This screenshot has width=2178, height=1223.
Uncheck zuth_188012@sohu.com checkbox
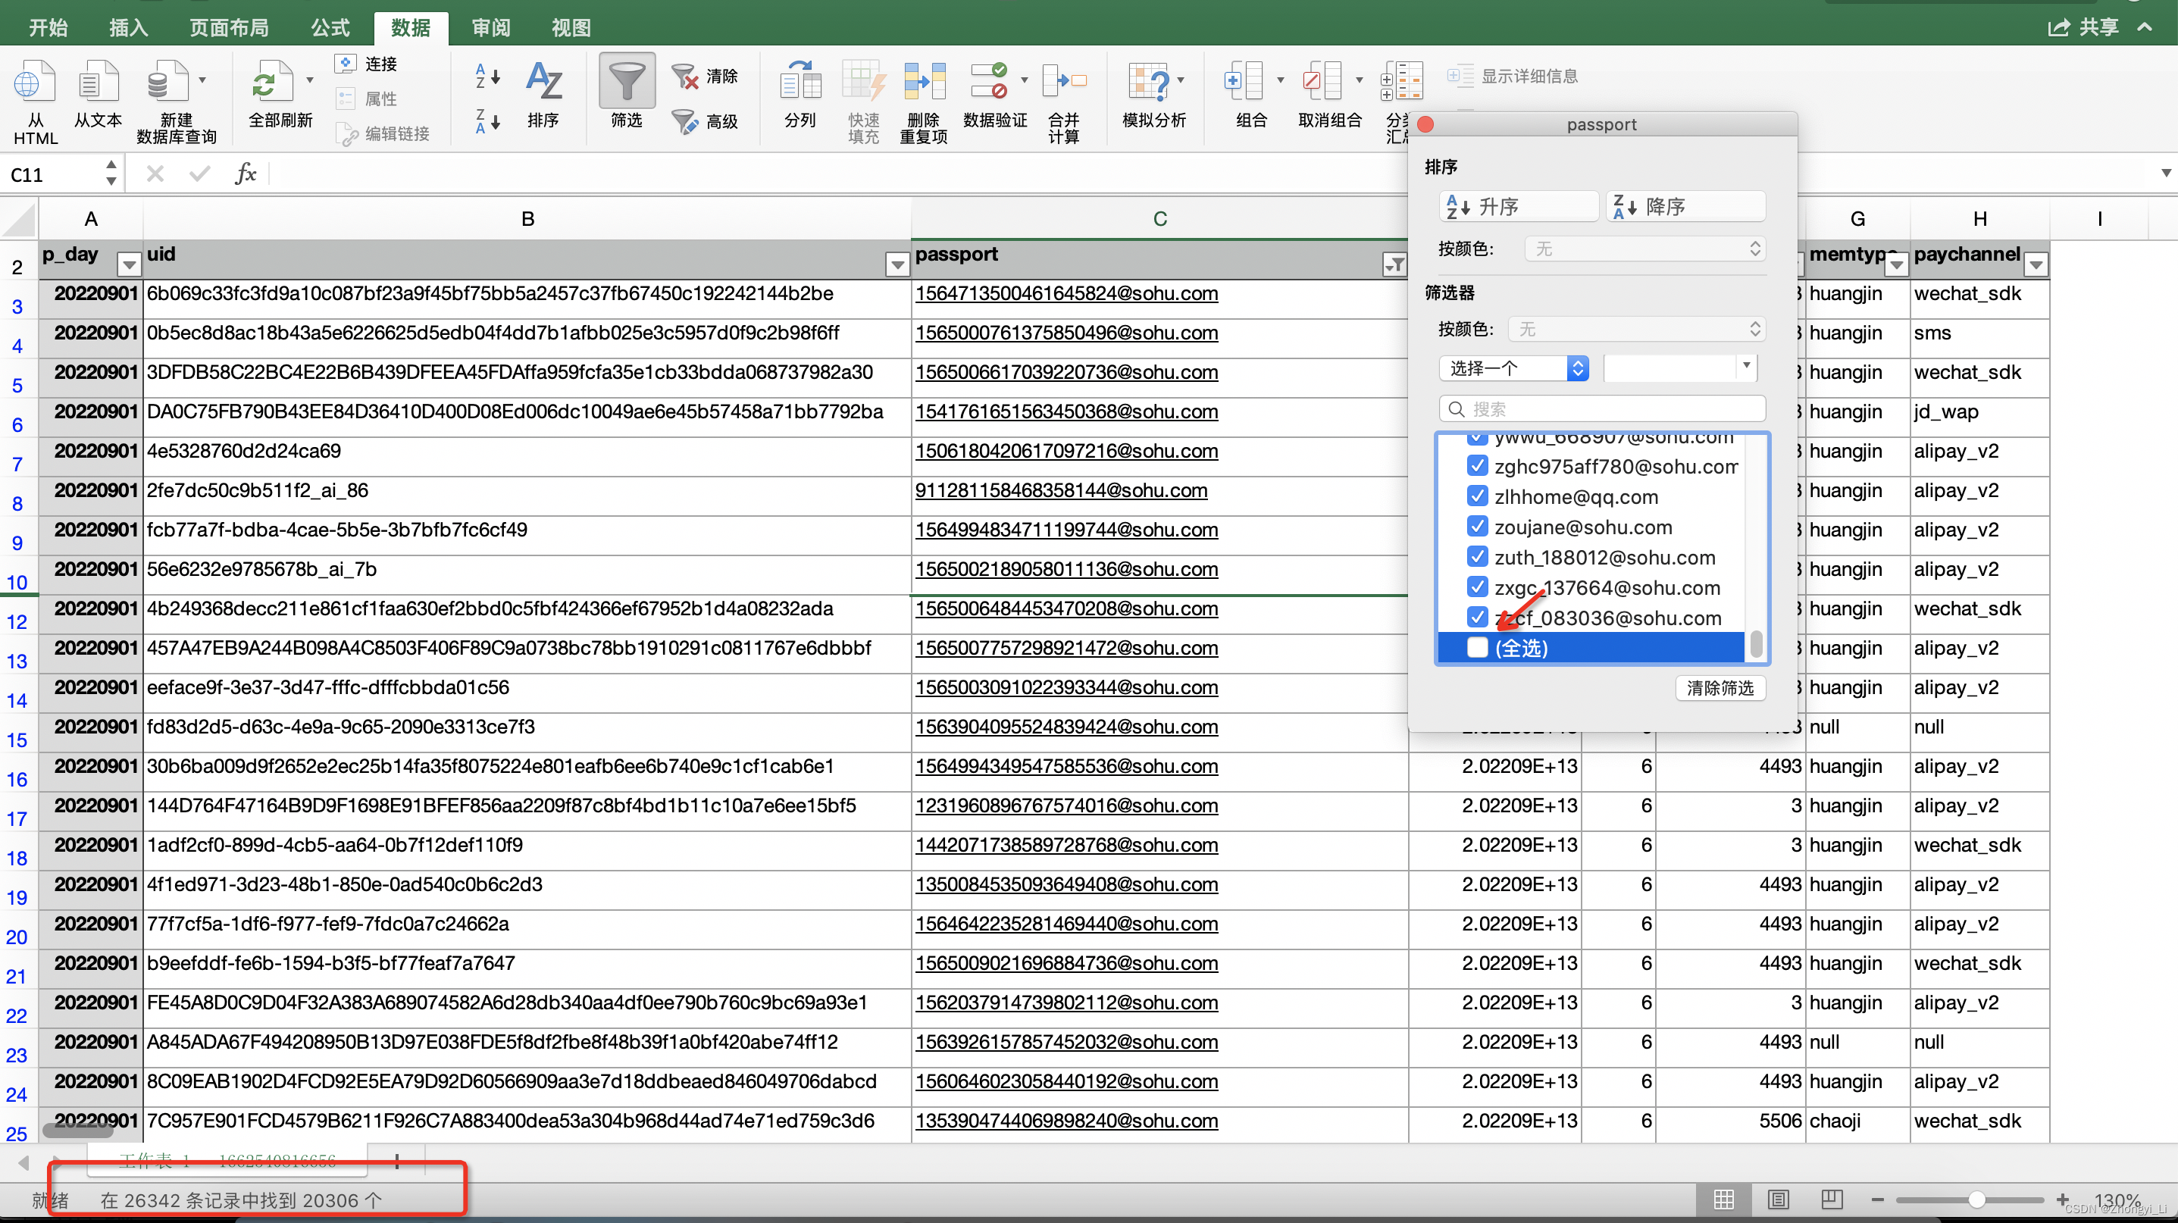tap(1477, 557)
